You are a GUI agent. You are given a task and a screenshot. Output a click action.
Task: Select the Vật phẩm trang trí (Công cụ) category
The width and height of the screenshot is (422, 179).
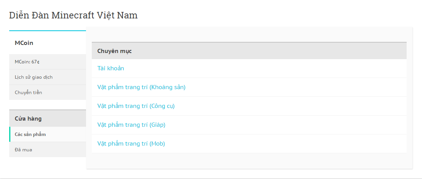click(136, 106)
